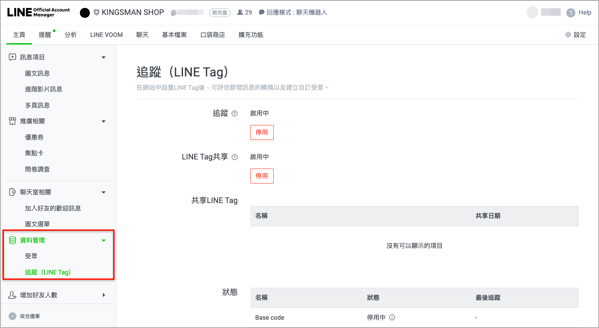The height and width of the screenshot is (328, 599).
Task: Open Help question mark icon
Action: tap(571, 13)
